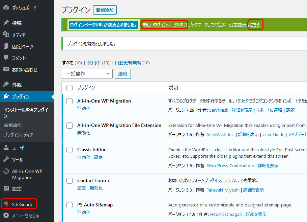Screen dimensions: 307x222
Task: Deactivate All-in-One WP Migration via 無効化
Action: coord(84,108)
